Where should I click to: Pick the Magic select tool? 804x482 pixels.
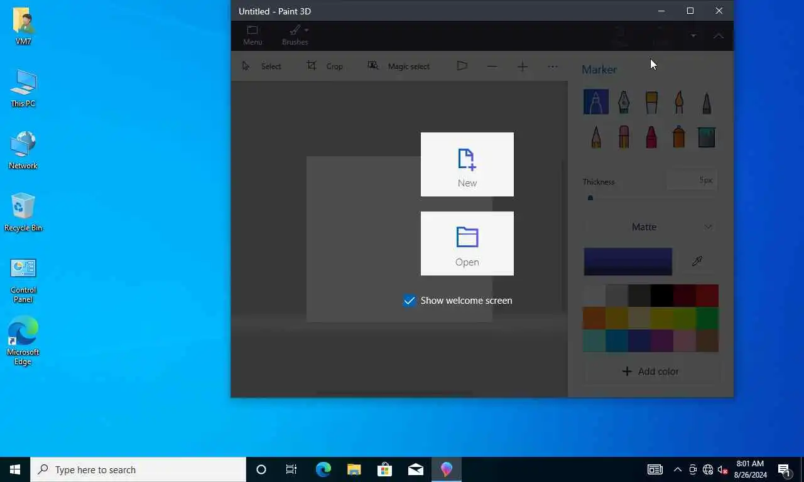(x=399, y=66)
